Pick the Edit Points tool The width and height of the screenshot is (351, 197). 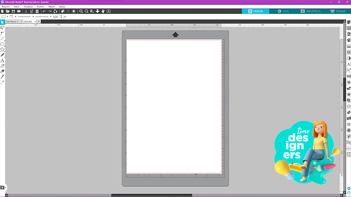(2, 33)
